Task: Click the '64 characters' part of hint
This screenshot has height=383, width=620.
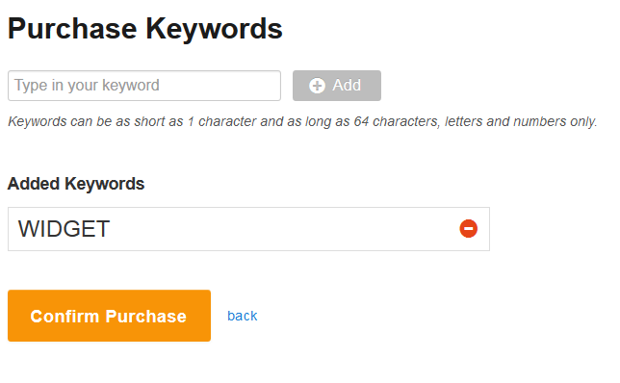Action: point(397,122)
